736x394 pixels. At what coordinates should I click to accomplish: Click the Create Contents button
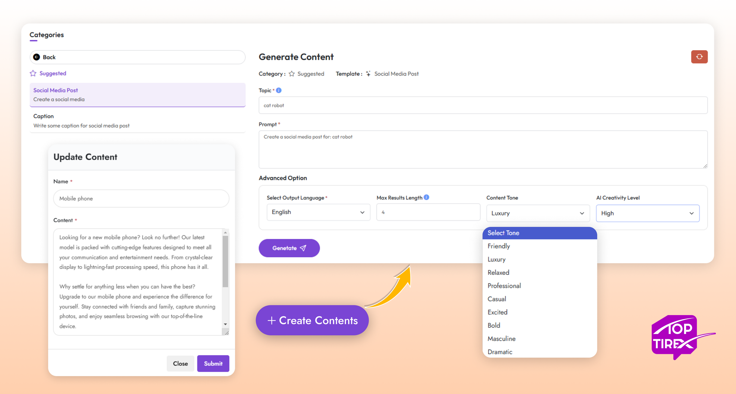[312, 320]
